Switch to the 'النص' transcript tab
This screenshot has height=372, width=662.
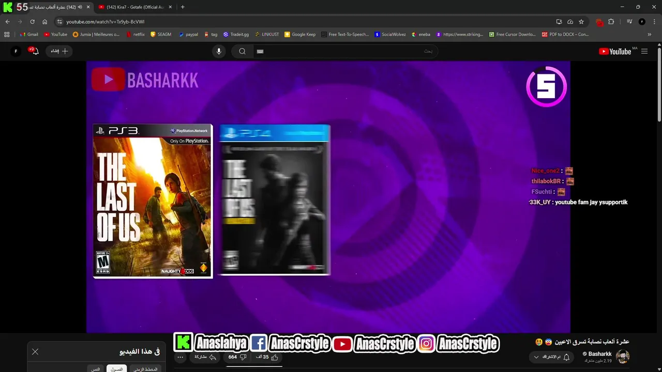pyautogui.click(x=96, y=369)
